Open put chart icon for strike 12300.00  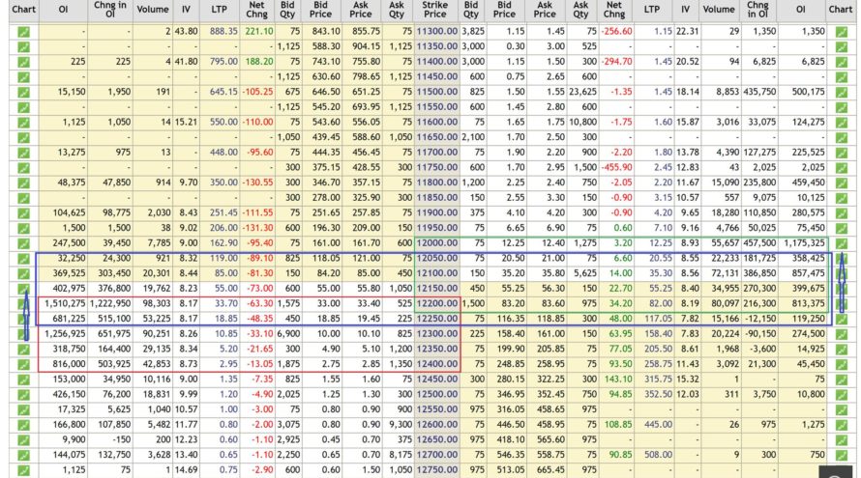[x=842, y=334]
